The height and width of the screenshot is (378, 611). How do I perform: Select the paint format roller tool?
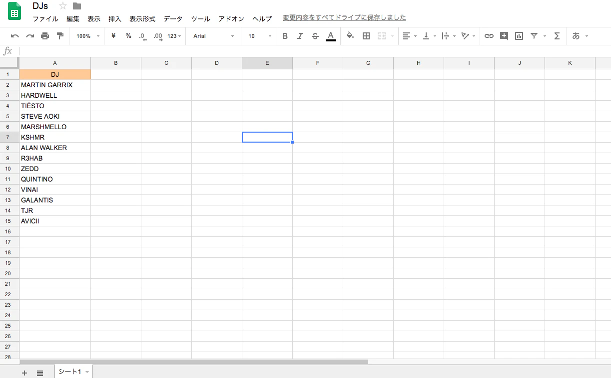[60, 36]
